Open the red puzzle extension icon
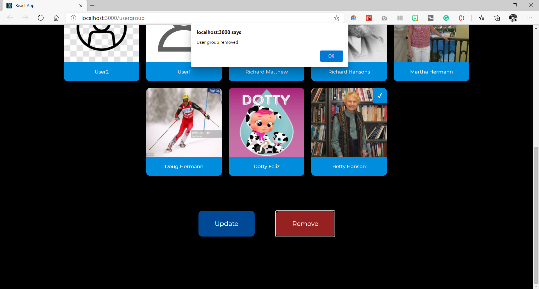 click(x=369, y=18)
